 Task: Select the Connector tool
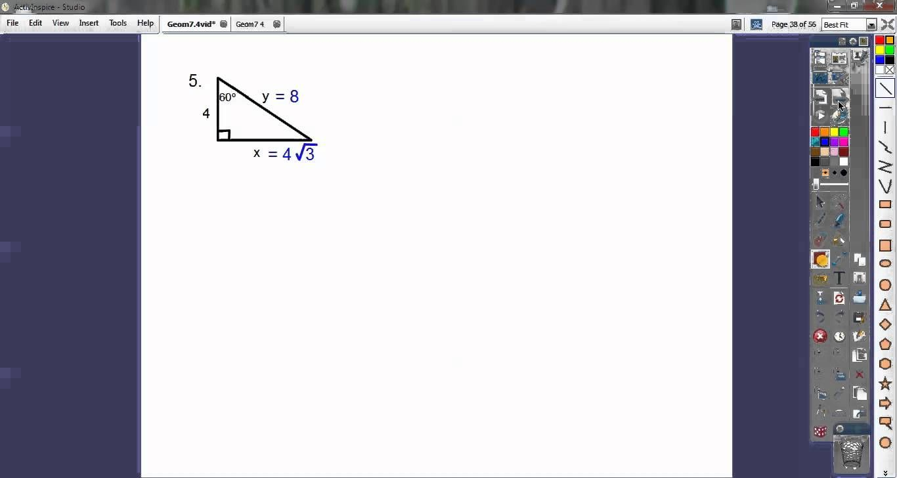pos(839,260)
